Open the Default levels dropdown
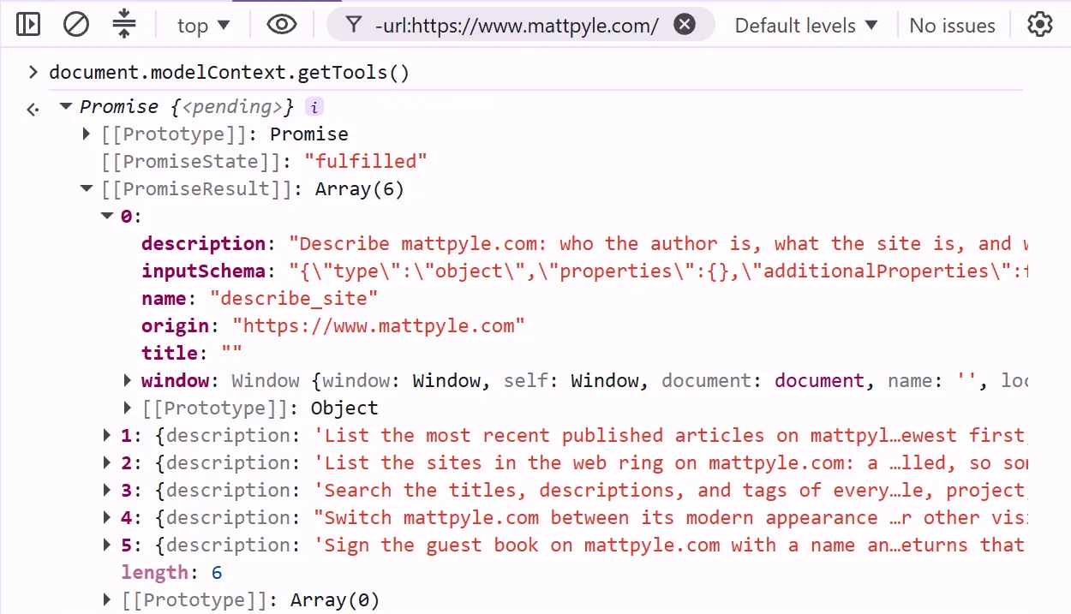This screenshot has height=614, width=1071. tap(806, 26)
